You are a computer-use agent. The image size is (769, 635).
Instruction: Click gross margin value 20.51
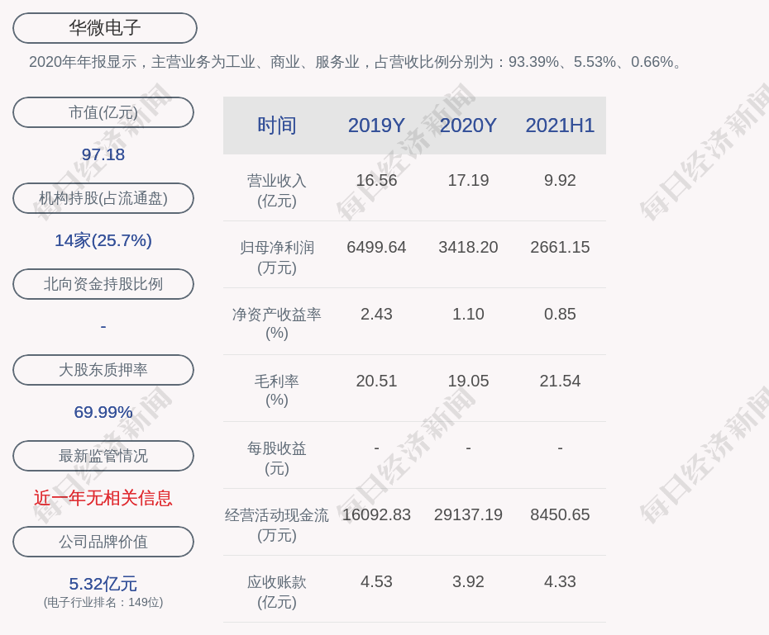(x=376, y=381)
